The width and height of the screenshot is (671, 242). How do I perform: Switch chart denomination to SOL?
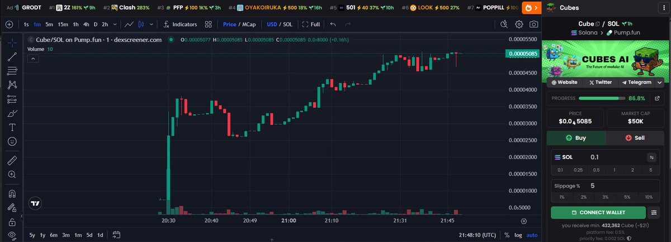coord(288,25)
